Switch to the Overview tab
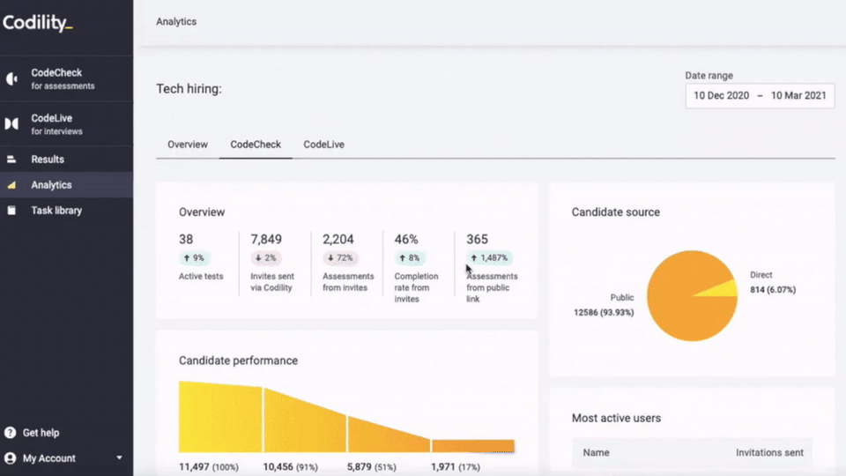 point(187,145)
